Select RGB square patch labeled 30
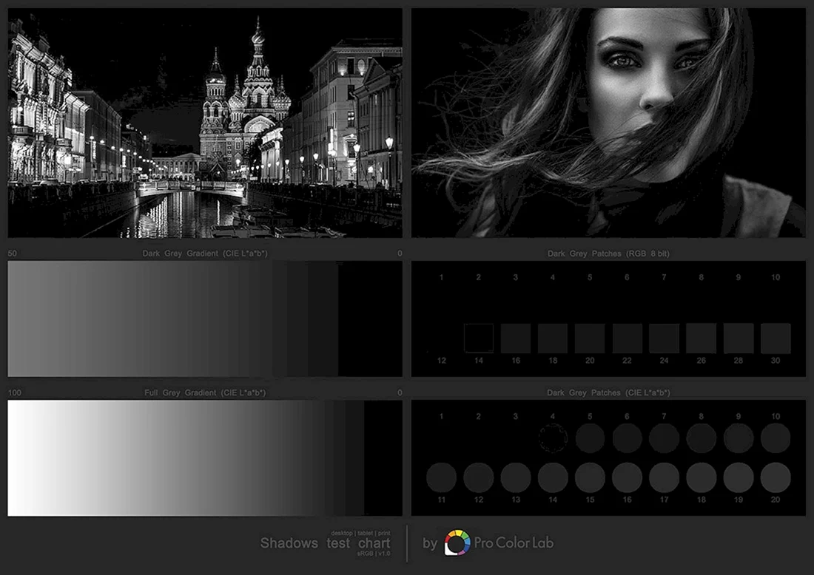This screenshot has width=814, height=575. coord(776,338)
